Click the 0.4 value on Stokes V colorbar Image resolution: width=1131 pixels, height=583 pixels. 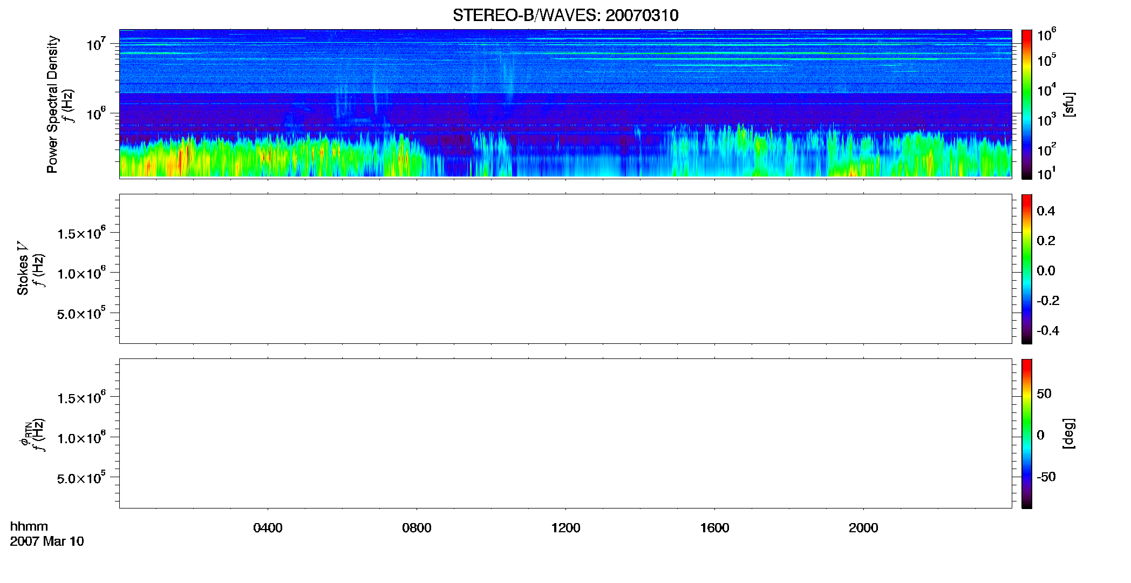point(1046,211)
